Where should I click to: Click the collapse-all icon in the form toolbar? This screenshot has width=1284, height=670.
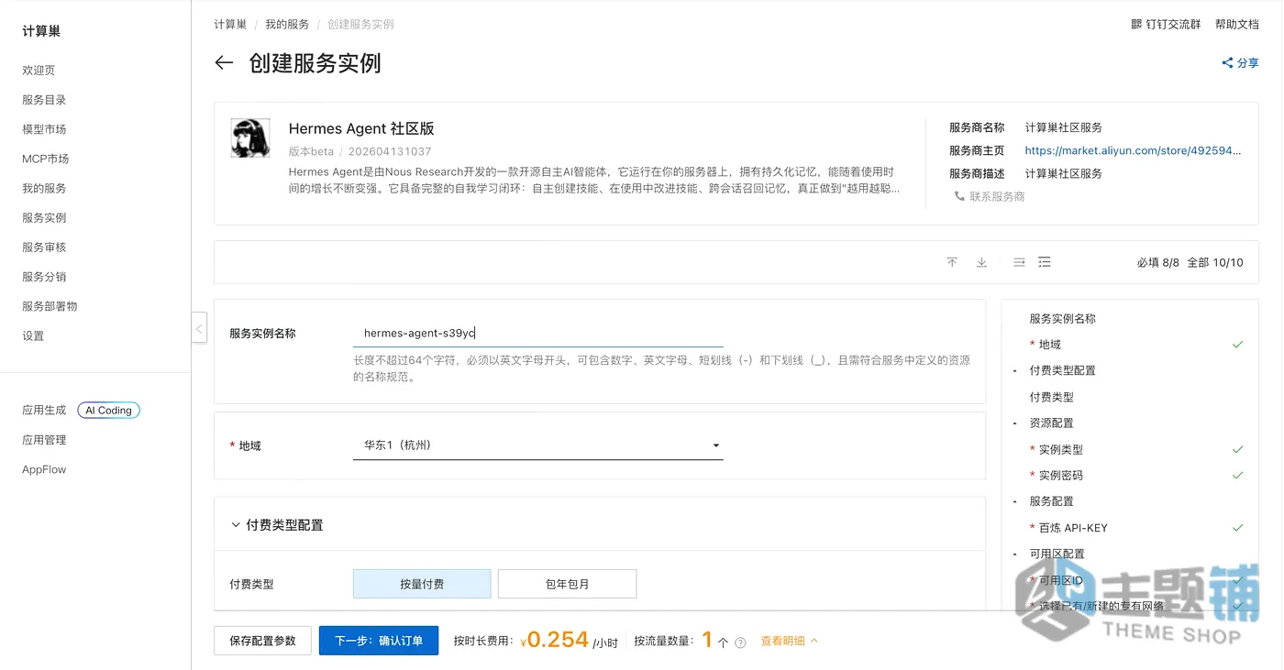point(1019,262)
